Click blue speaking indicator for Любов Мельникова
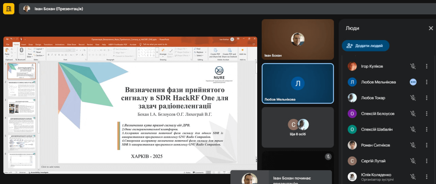The image size is (436, 184). [x=413, y=82]
